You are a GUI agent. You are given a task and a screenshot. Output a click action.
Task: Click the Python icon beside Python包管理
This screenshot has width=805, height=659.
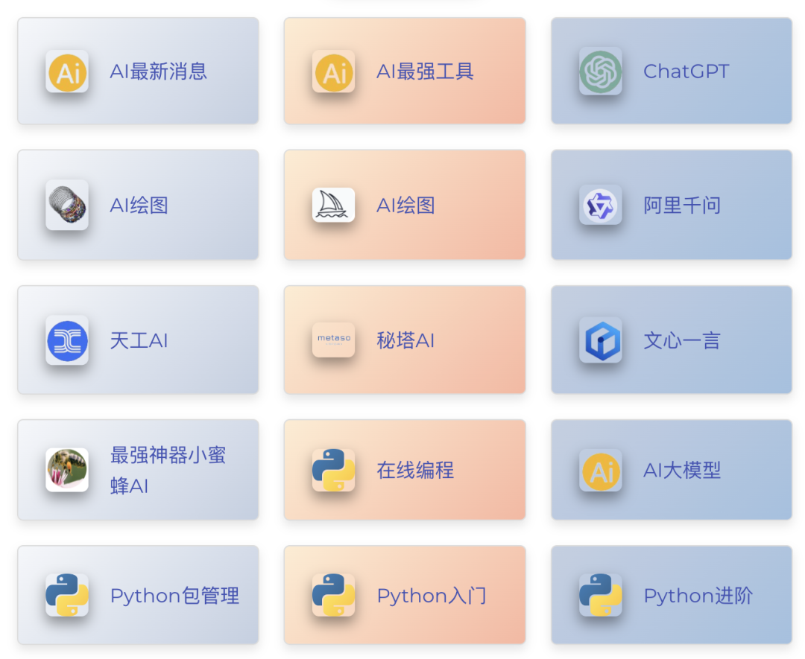pyautogui.click(x=67, y=595)
